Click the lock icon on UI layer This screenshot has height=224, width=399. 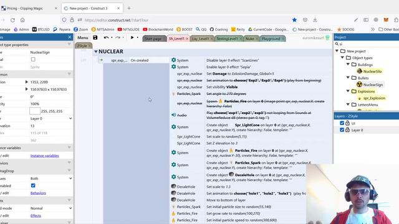347,123
